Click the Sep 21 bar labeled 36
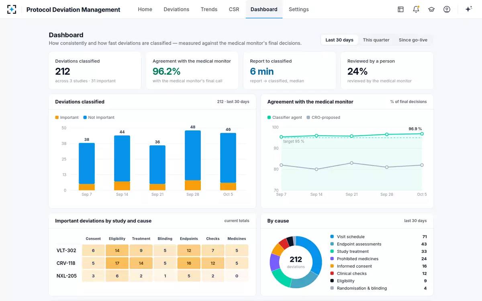Image resolution: width=482 pixels, height=301 pixels. [157, 168]
